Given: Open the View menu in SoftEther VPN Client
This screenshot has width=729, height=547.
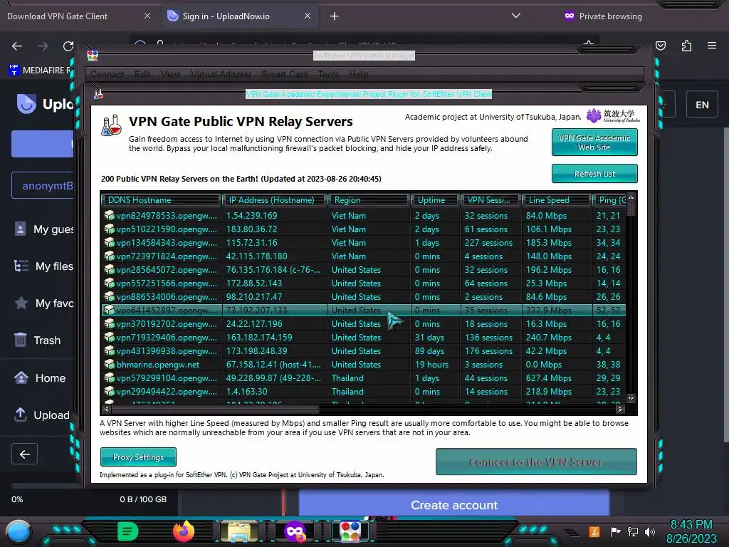Looking at the screenshot, I should (171, 74).
